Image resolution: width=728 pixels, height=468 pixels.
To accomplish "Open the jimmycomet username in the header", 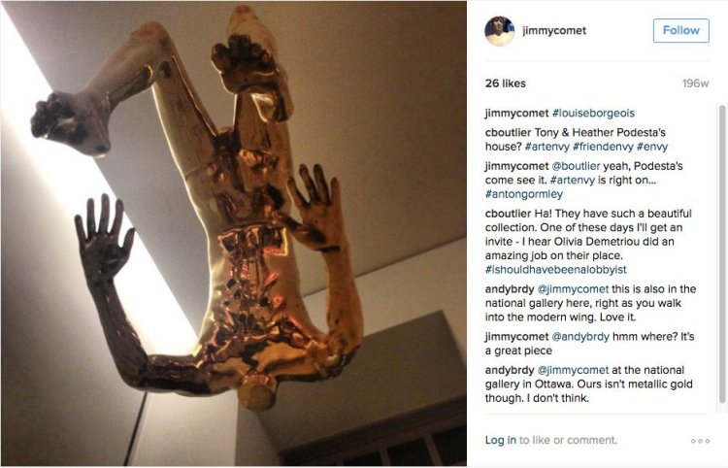I will [554, 31].
